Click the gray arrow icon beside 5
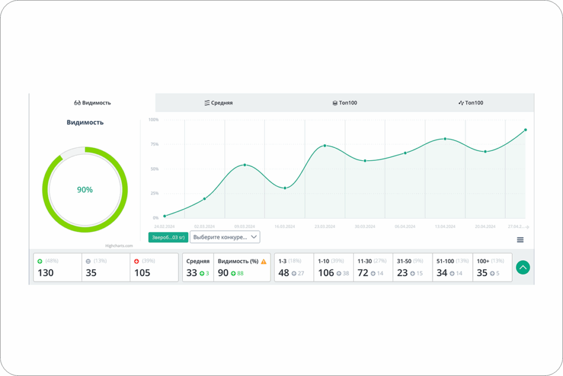Screen dimensions: 563x376 click(x=492, y=274)
